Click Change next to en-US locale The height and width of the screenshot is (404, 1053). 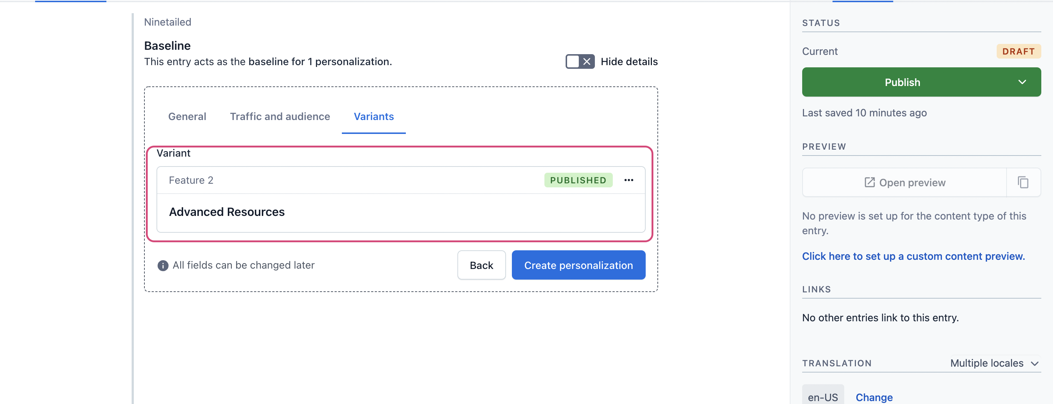[874, 397]
